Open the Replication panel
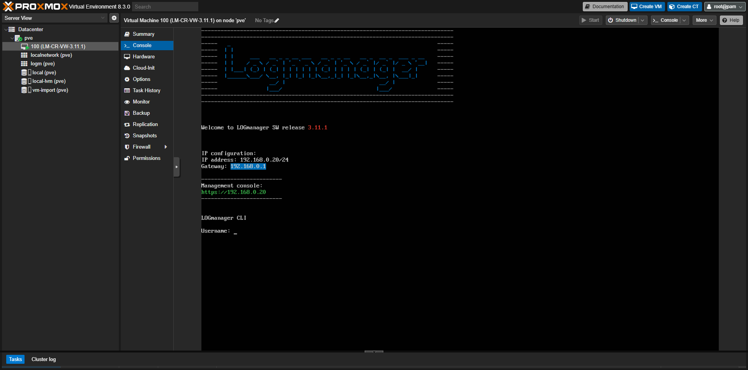748x370 pixels. [x=145, y=124]
